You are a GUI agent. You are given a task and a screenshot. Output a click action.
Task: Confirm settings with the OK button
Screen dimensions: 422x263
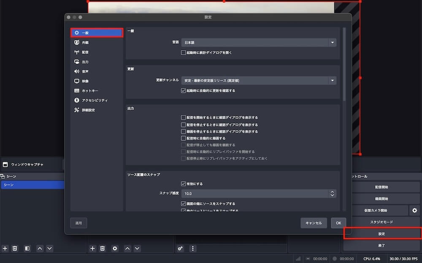tap(338, 223)
